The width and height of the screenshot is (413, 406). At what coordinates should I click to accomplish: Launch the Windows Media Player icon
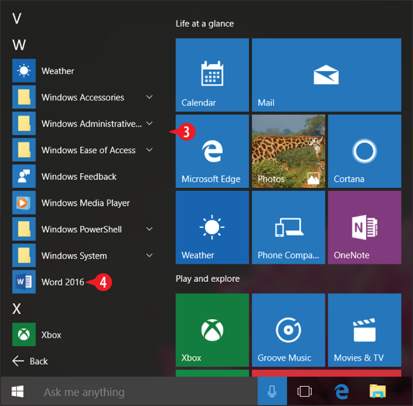click(x=24, y=202)
